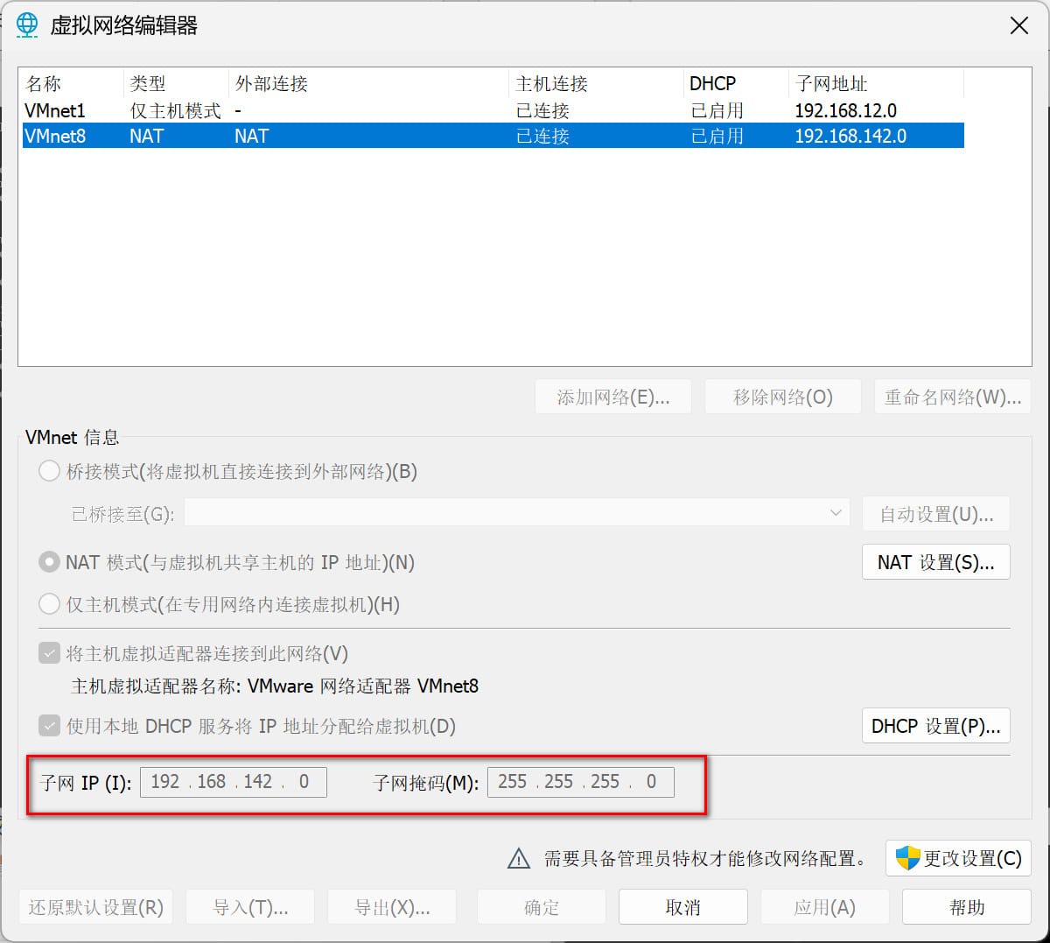This screenshot has width=1050, height=943.
Task: Select the 仅主机模式 radio button
Action: pos(49,604)
